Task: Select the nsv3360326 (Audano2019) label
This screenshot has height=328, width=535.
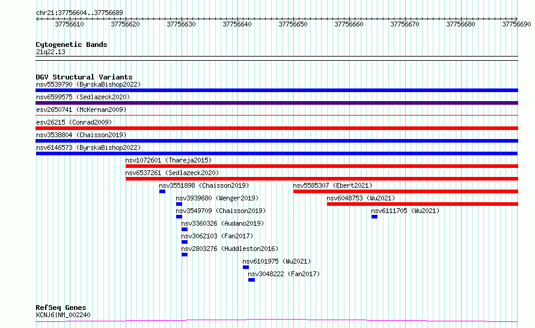Action: point(222,223)
